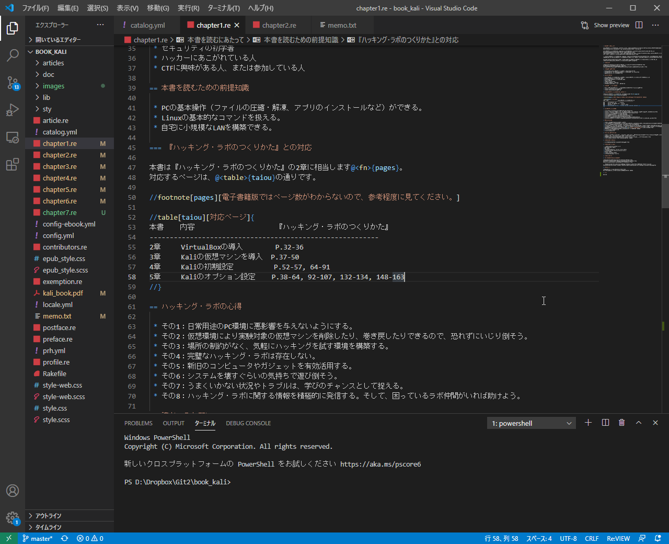Open the powershell terminal selector dropdown
669x544 pixels.
coord(532,423)
